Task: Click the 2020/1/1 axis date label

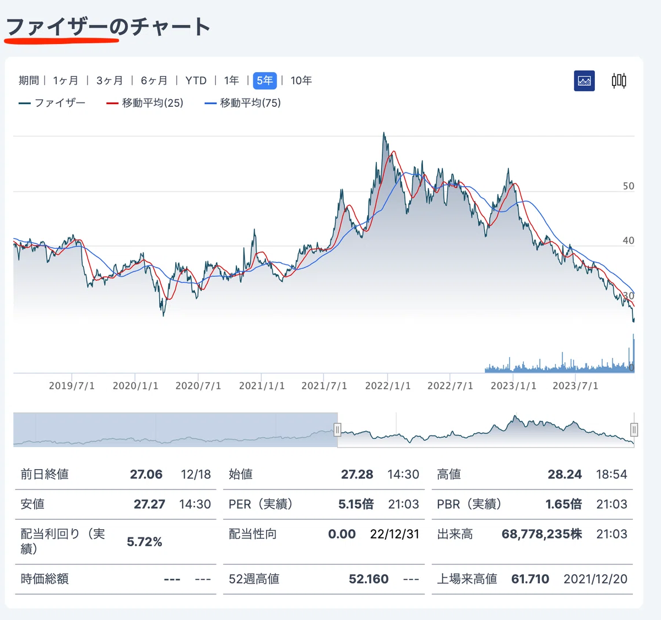Action: click(x=136, y=386)
